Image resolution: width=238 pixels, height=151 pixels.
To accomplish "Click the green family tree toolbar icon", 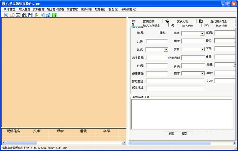I will point(36,15).
